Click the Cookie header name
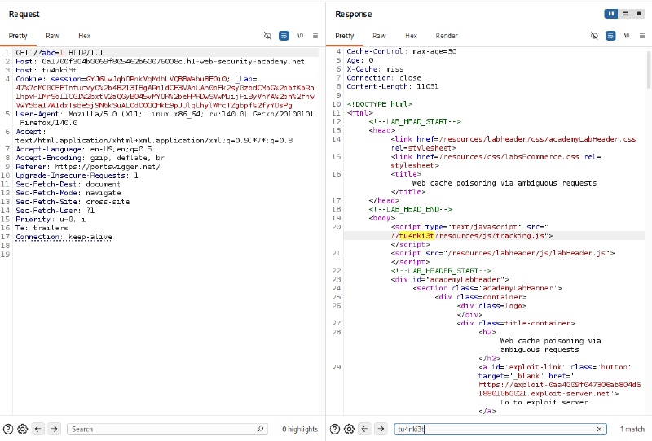The image size is (652, 441). (29, 79)
